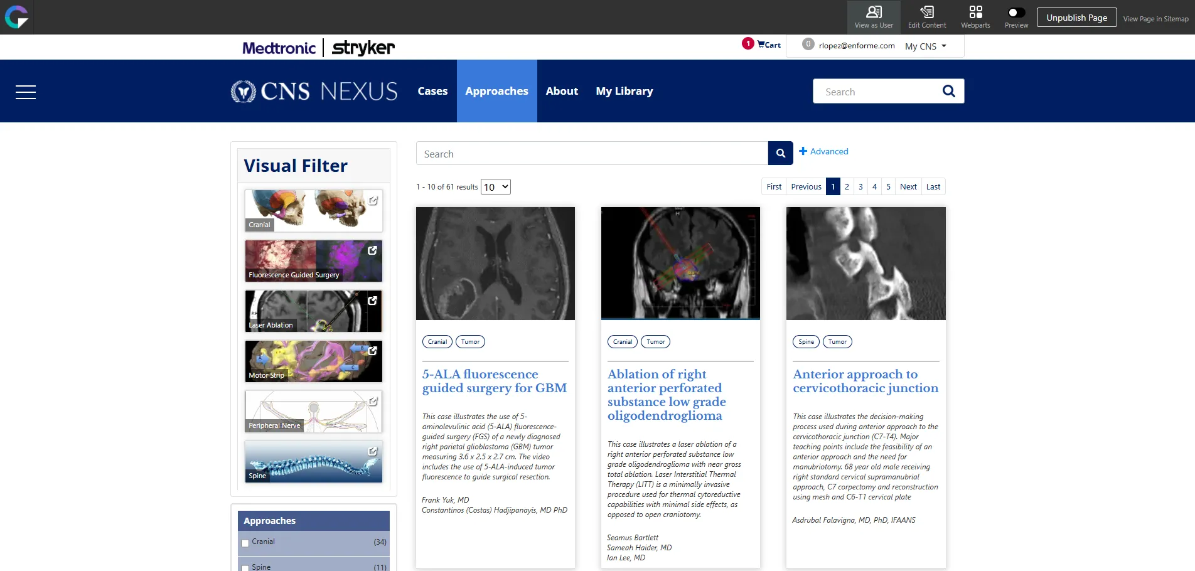
Task: Select the Laser Ablation filter thumbnail
Action: click(313, 311)
